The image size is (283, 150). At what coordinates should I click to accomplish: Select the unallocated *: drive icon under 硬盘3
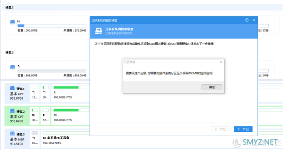tap(12, 67)
